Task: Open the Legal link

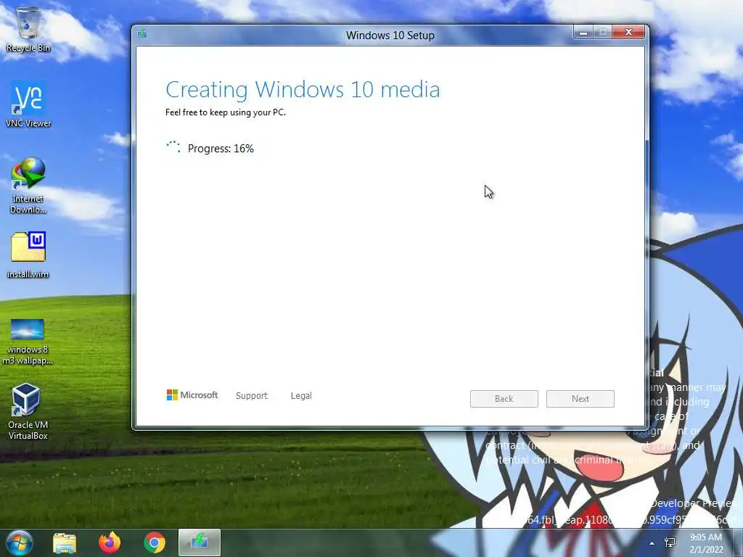Action: coord(301,395)
